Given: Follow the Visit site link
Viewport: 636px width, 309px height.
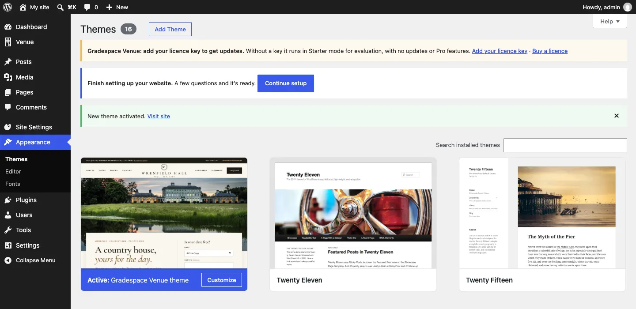Looking at the screenshot, I should pyautogui.click(x=159, y=117).
